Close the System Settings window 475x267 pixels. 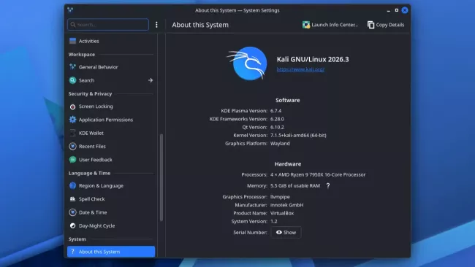click(405, 10)
